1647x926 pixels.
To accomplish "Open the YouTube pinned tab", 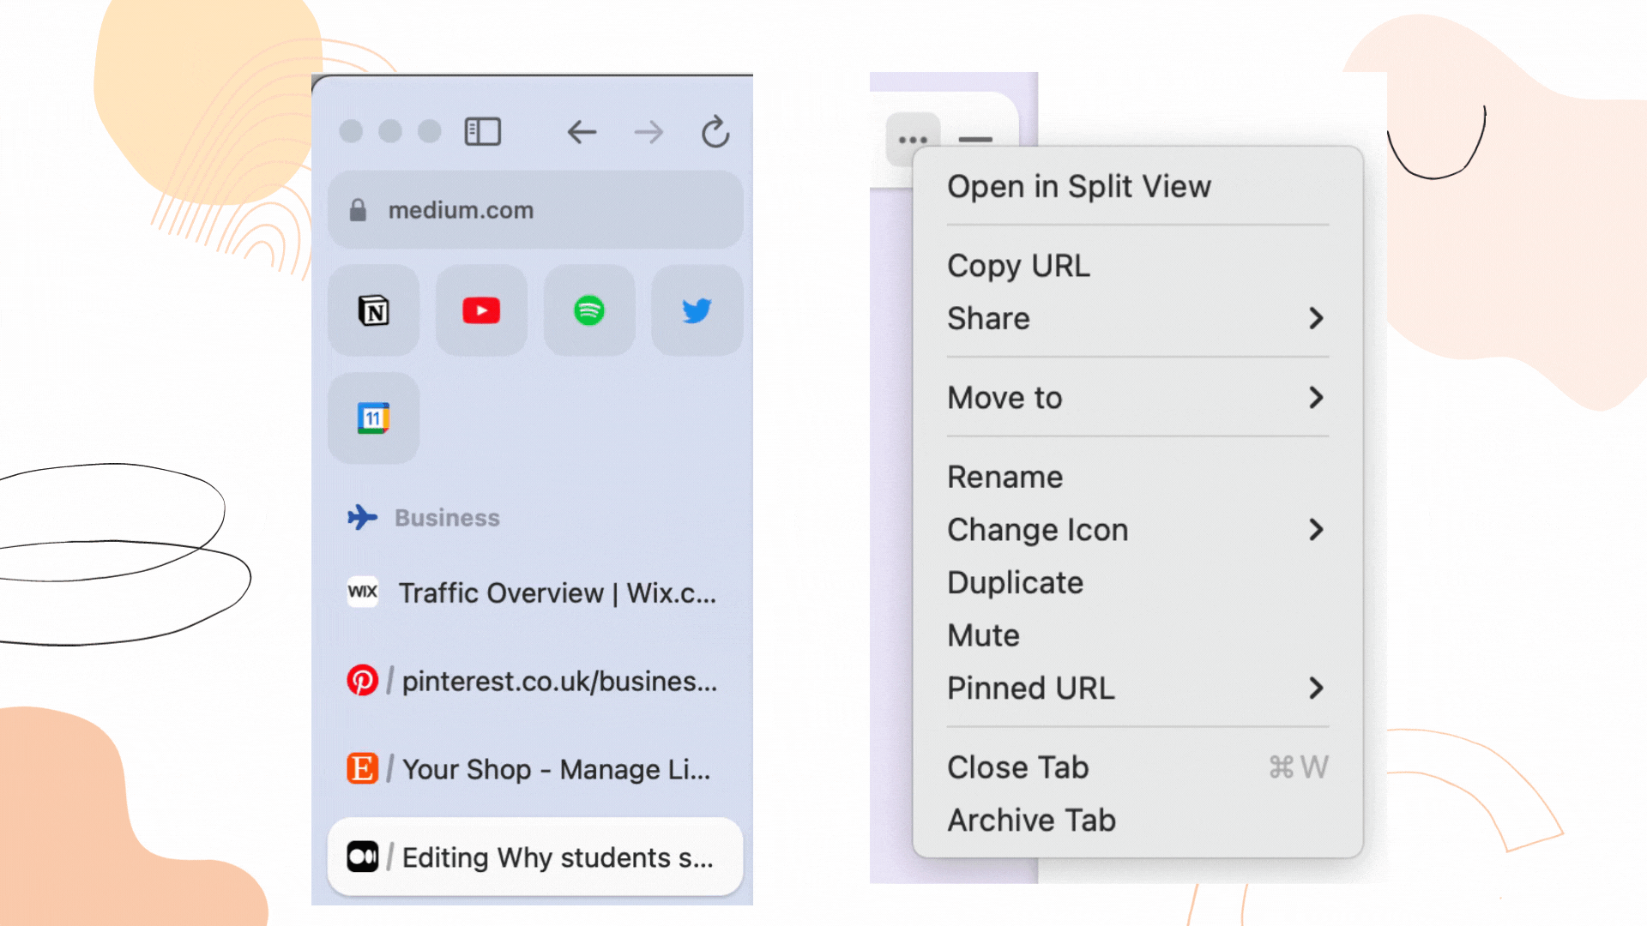I will click(481, 310).
